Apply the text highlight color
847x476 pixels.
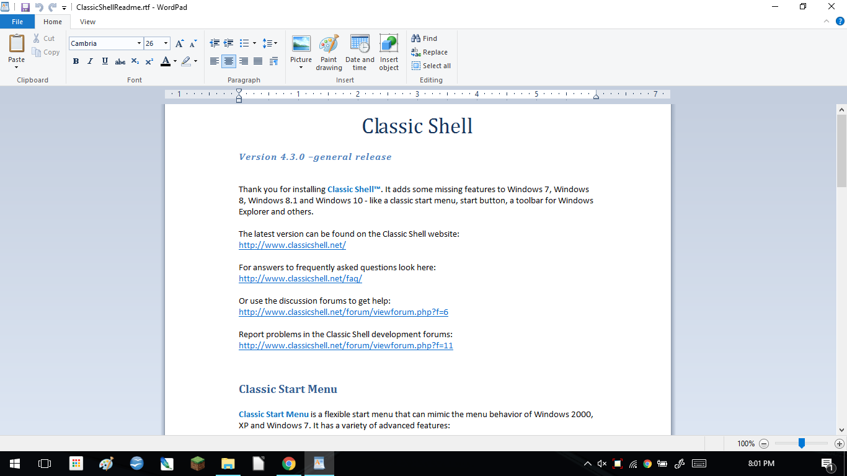186,61
